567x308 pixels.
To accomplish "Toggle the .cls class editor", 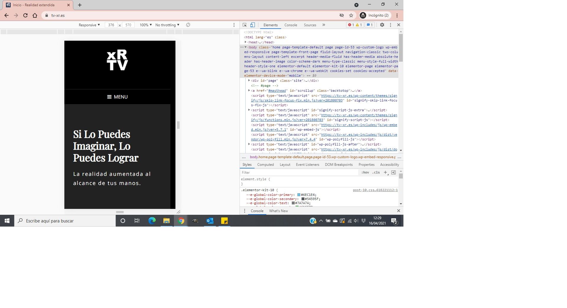I will tap(376, 173).
